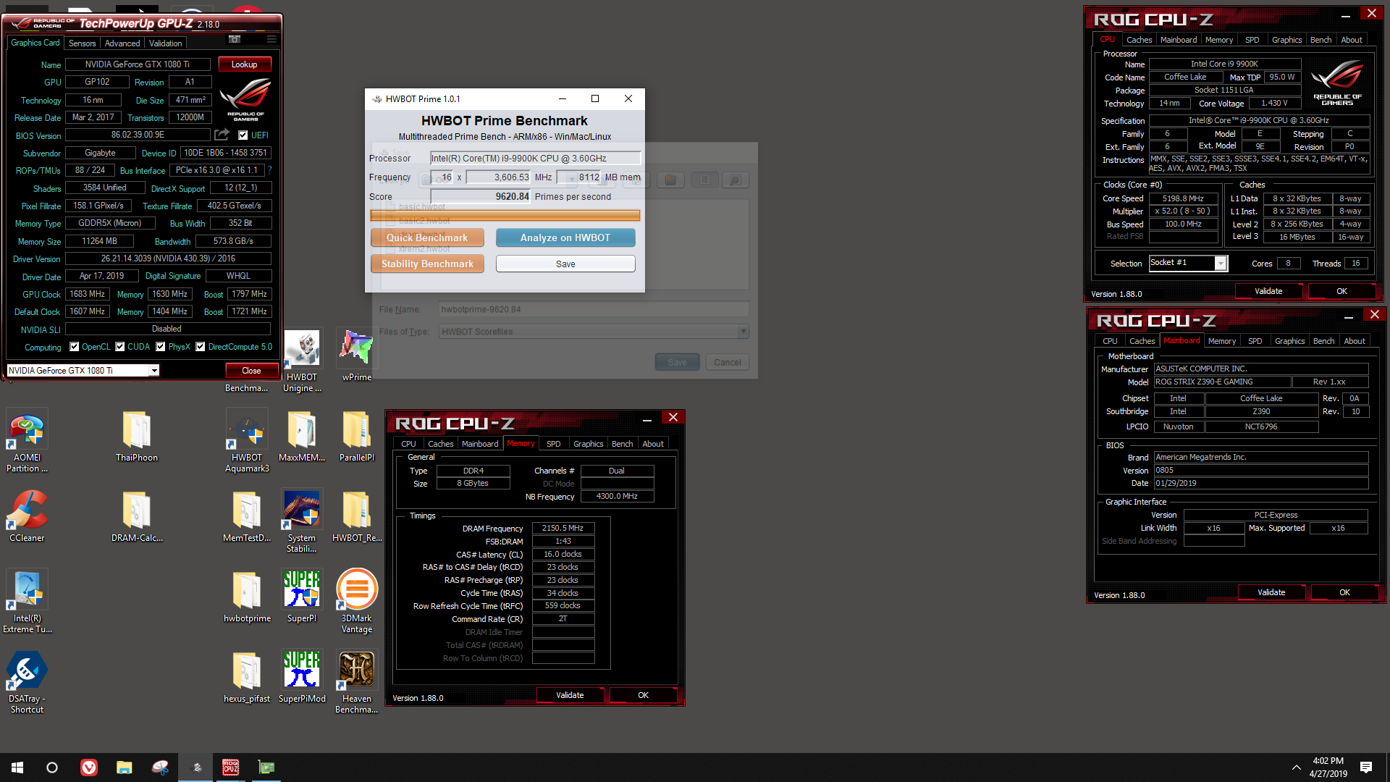Switch to Advanced tab in GPU-Z

point(122,43)
